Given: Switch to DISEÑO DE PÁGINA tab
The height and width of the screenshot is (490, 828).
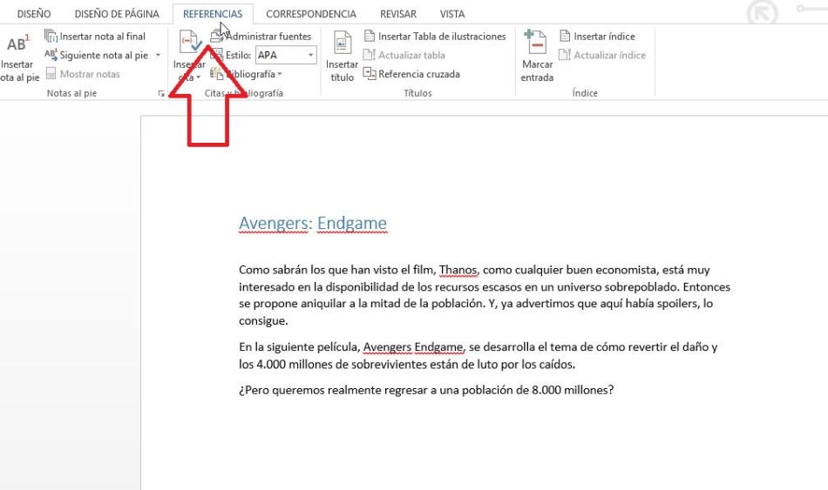Looking at the screenshot, I should tap(117, 14).
